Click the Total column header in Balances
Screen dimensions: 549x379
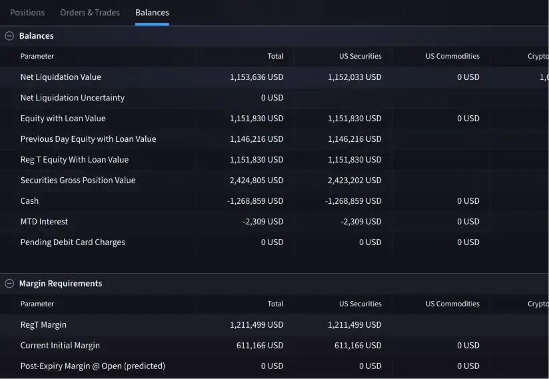[x=275, y=57]
